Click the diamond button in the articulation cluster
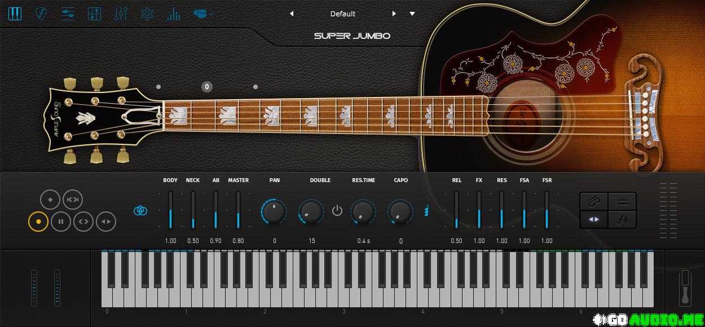The image size is (705, 327). (50, 200)
